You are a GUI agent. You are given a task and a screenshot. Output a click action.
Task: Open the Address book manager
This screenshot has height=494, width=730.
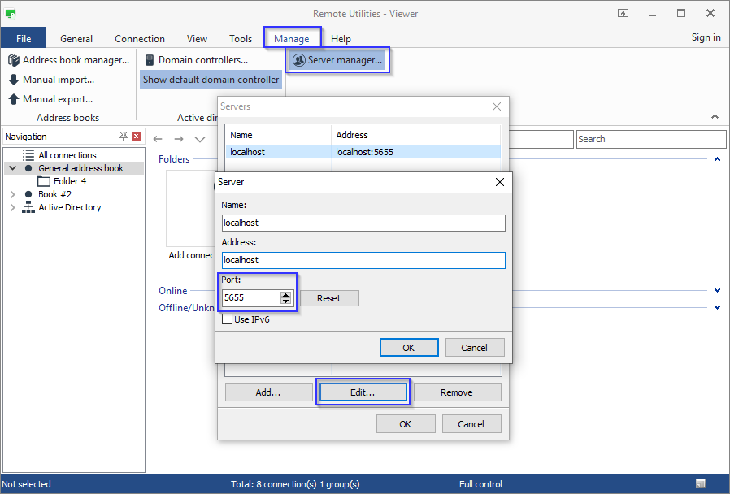click(x=68, y=60)
